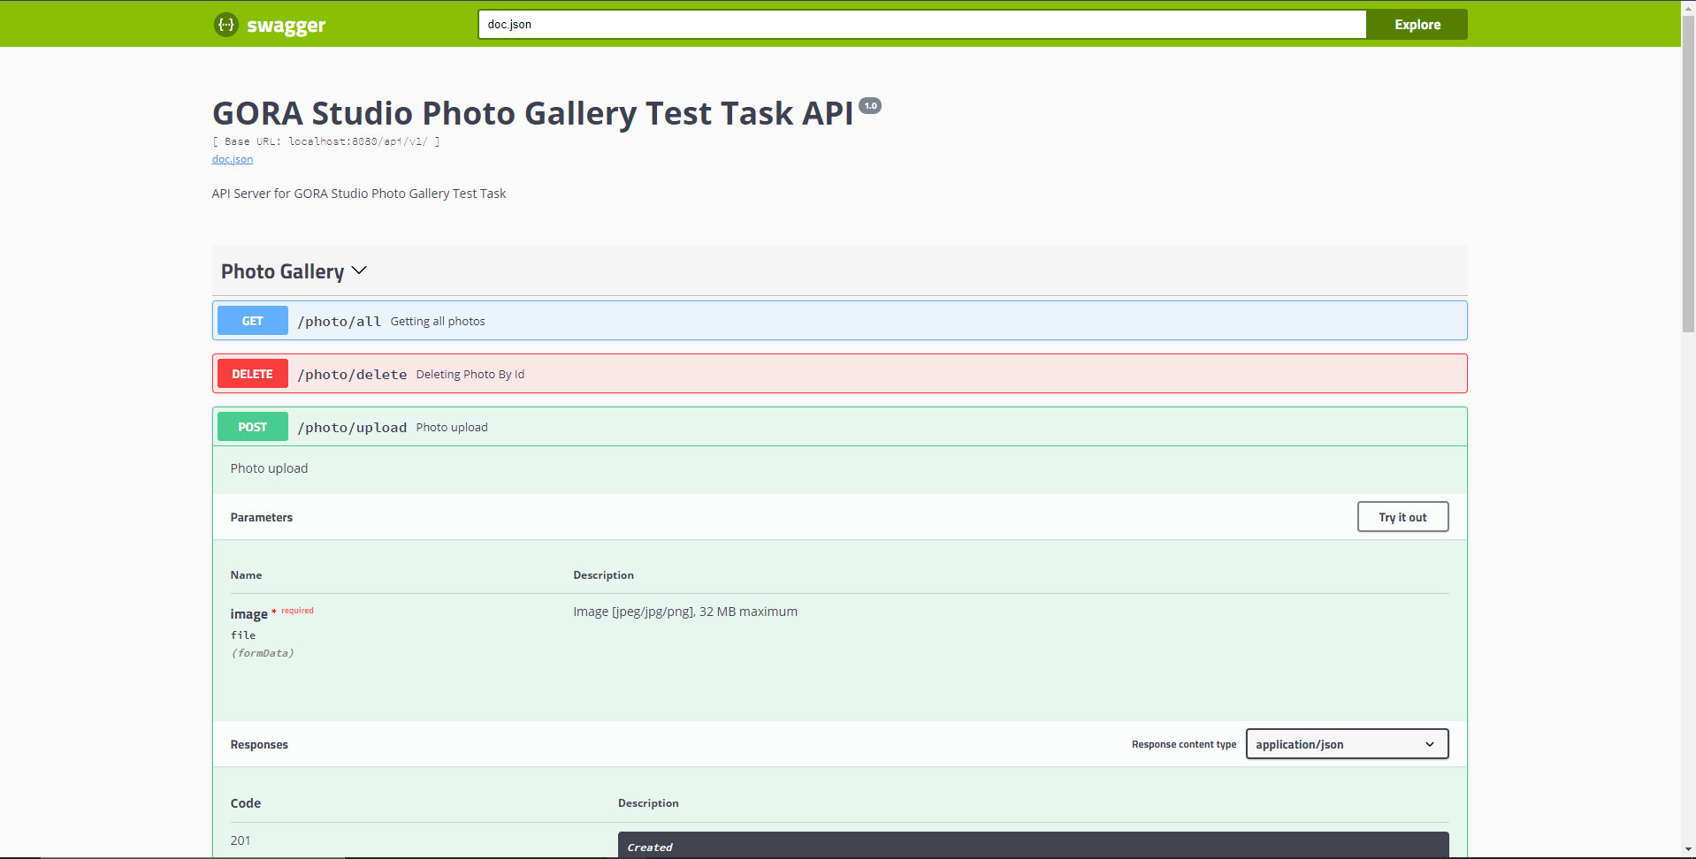Click the Created response description
This screenshot has width=1696, height=859.
650,848
